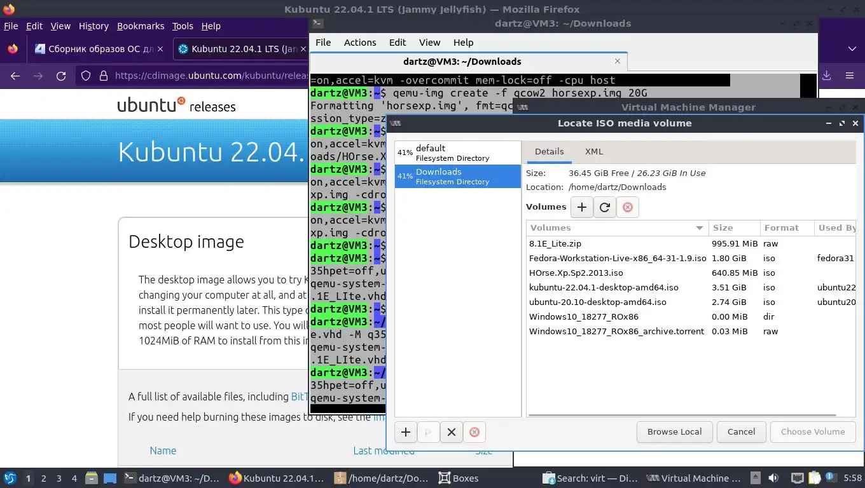
Task: Delete pool using bottom red circle icon
Action: 474,432
